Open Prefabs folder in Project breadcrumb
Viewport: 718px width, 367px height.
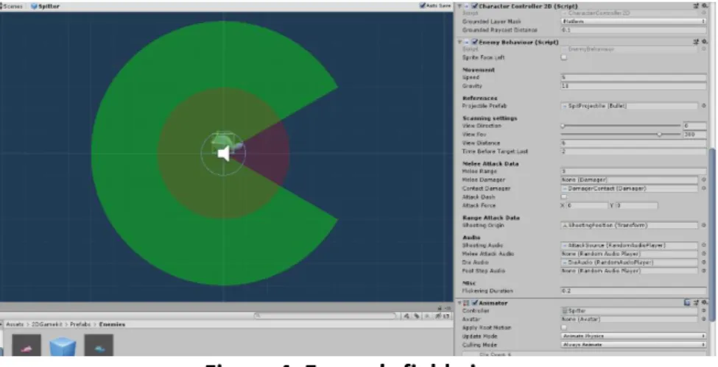(80, 324)
